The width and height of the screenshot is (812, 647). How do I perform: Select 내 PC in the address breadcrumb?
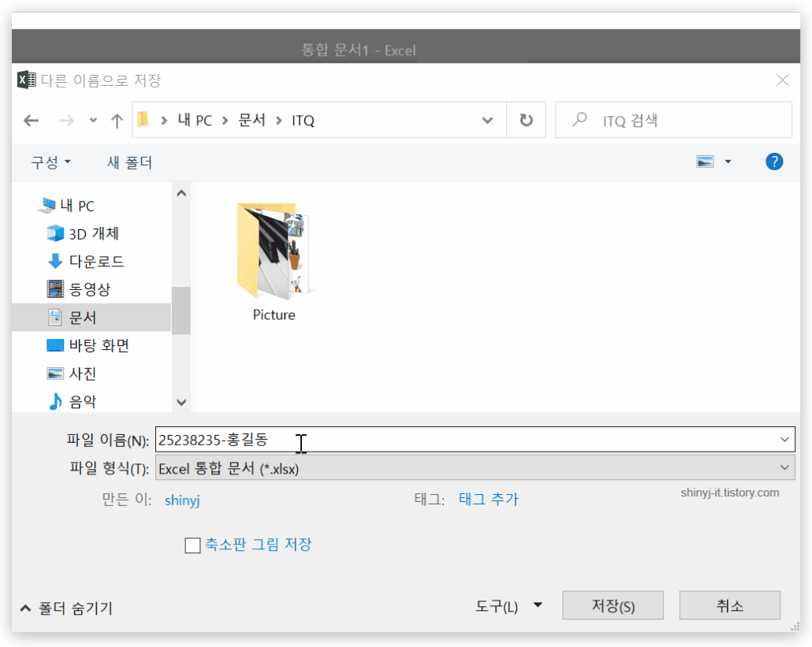pyautogui.click(x=194, y=120)
